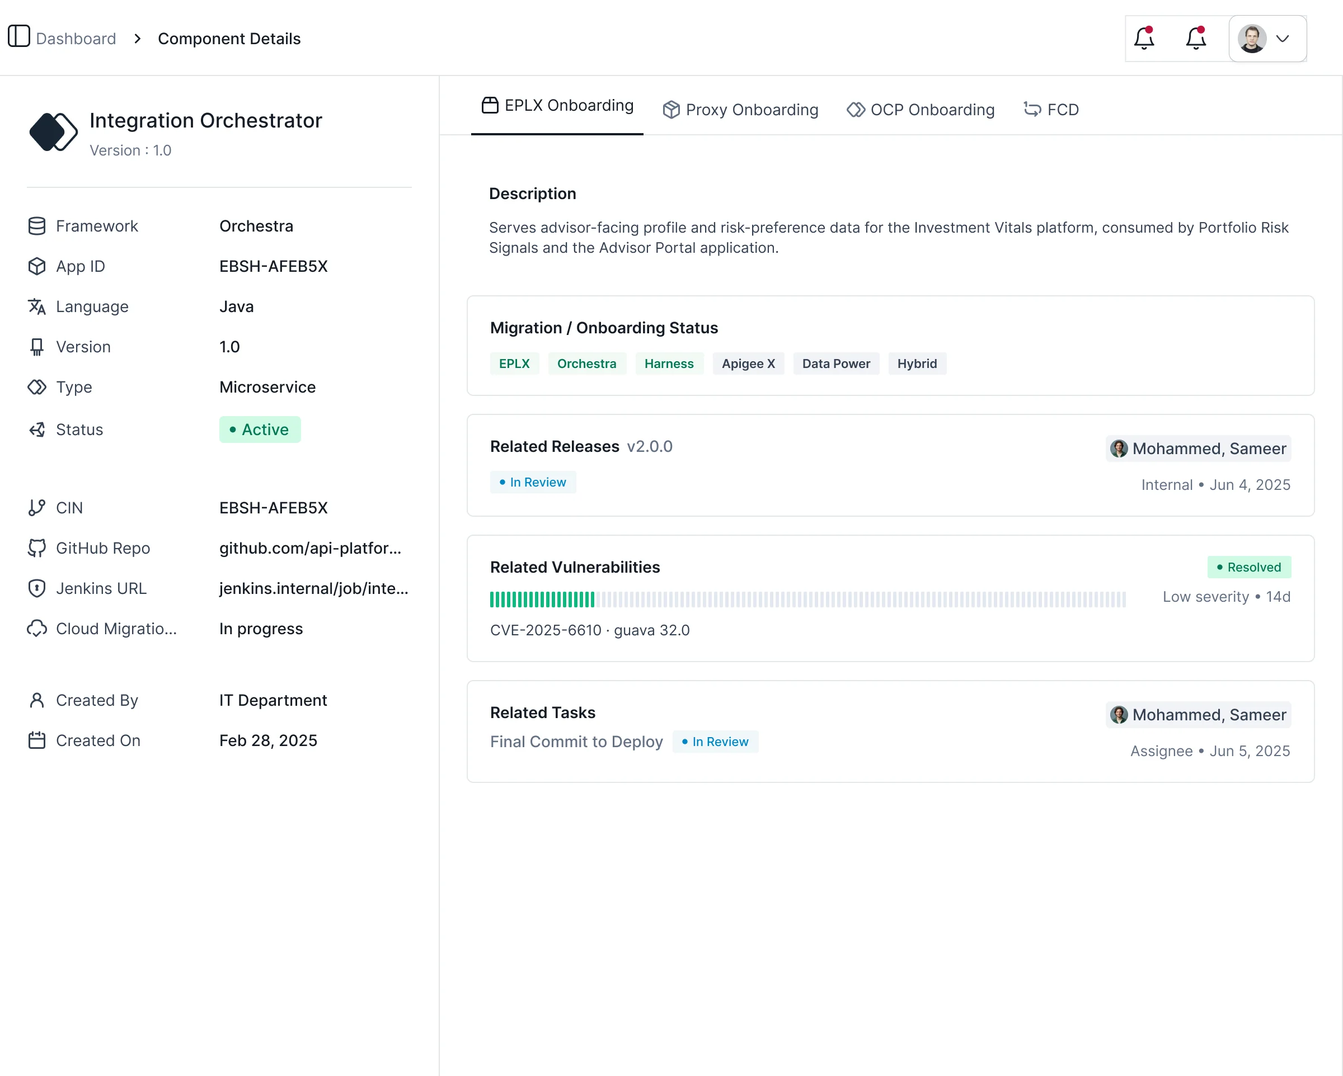Open the jenkins.internal/job/inte... link
Viewport: 1343px width, 1076px height.
click(314, 588)
